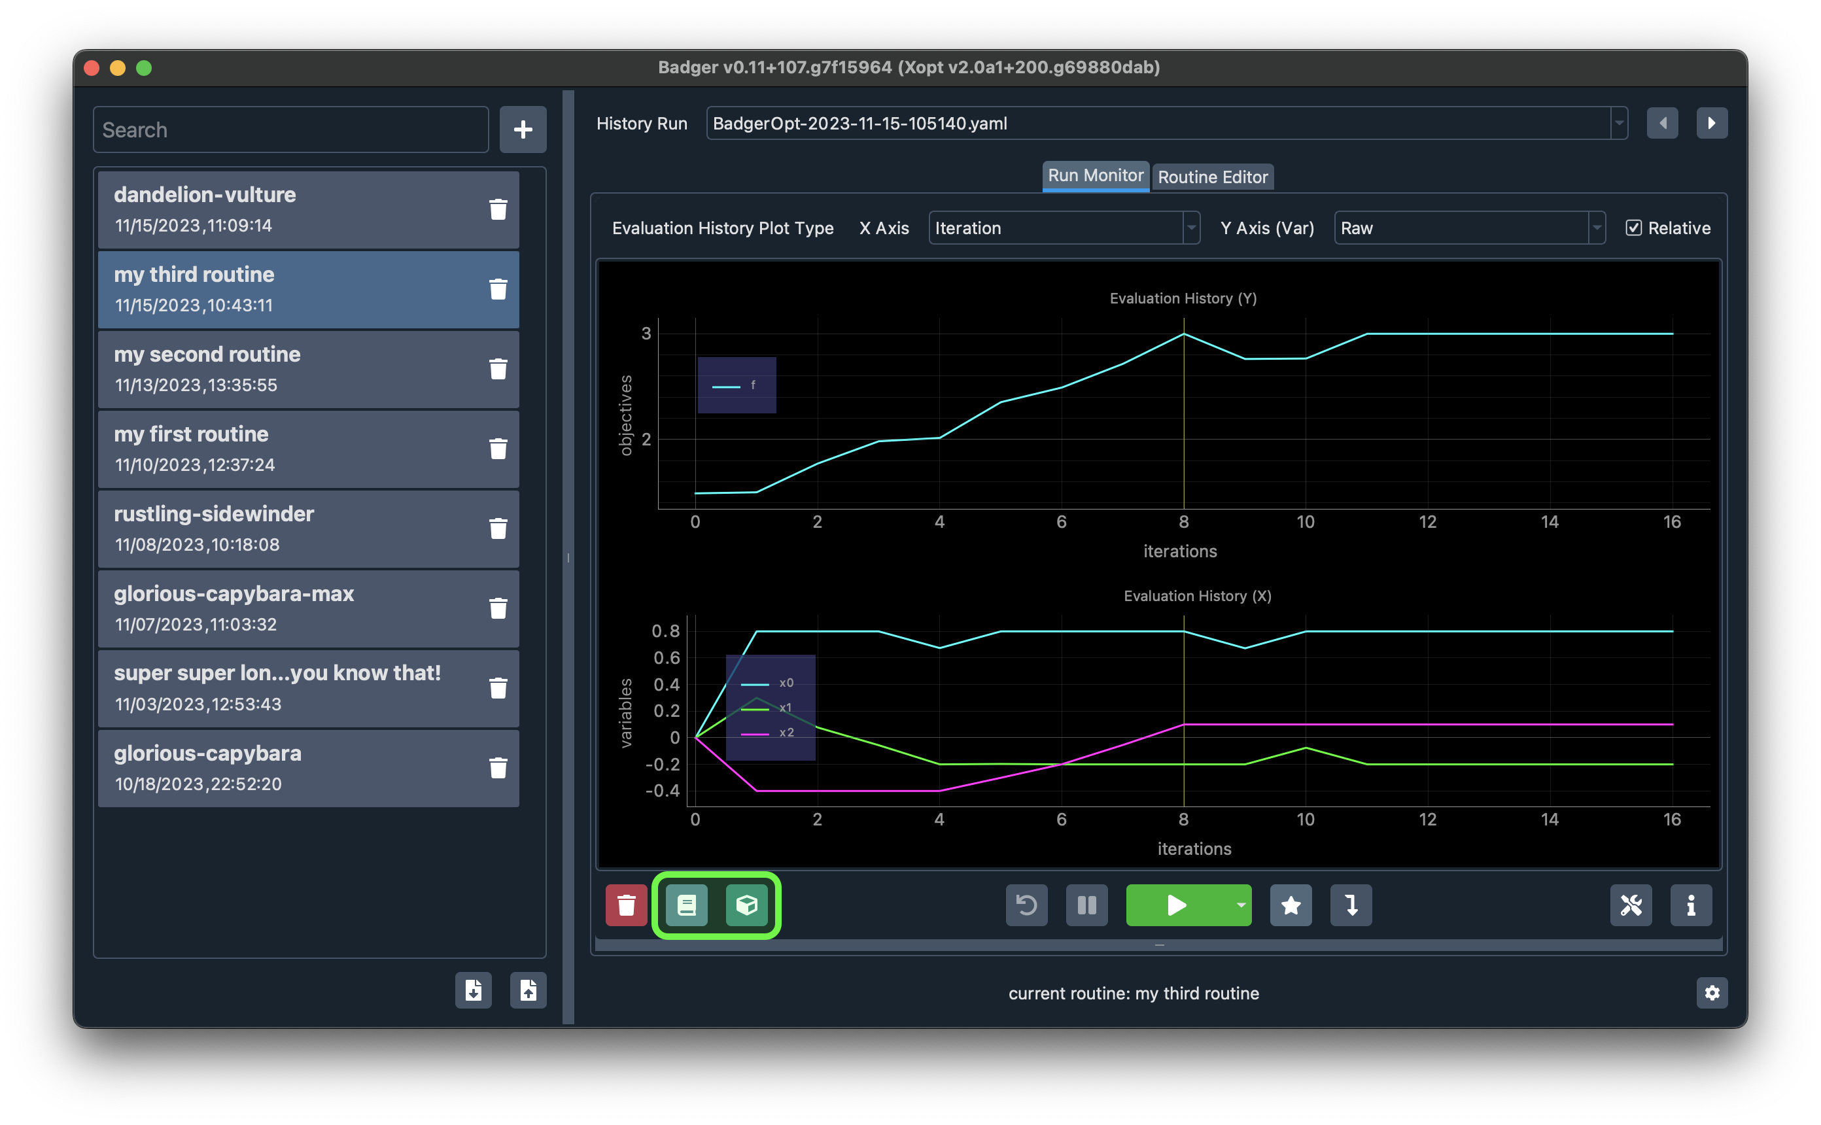Select my second routine in list
The image size is (1821, 1125).
[308, 369]
